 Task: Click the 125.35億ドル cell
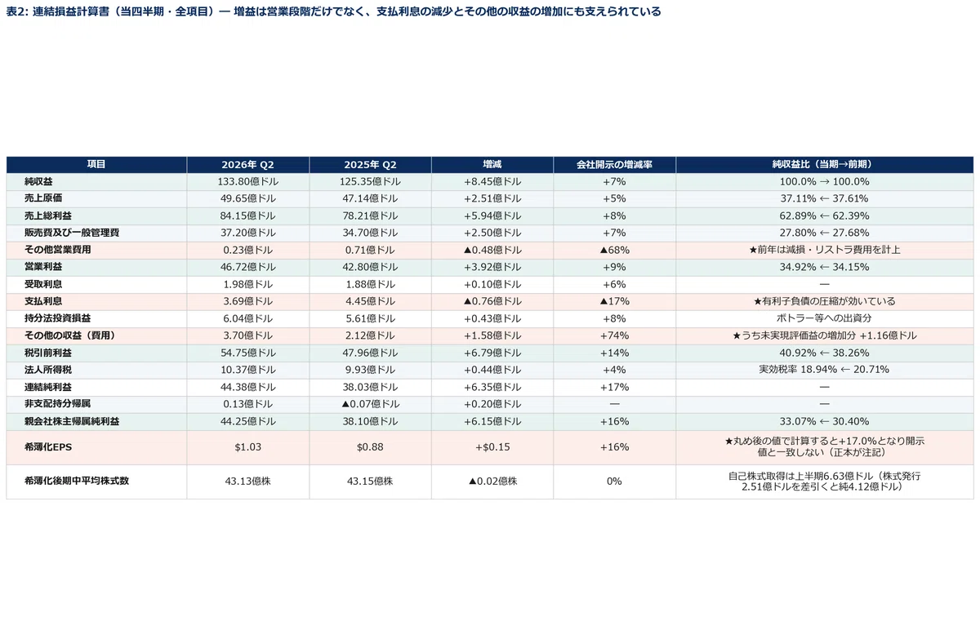pos(370,181)
